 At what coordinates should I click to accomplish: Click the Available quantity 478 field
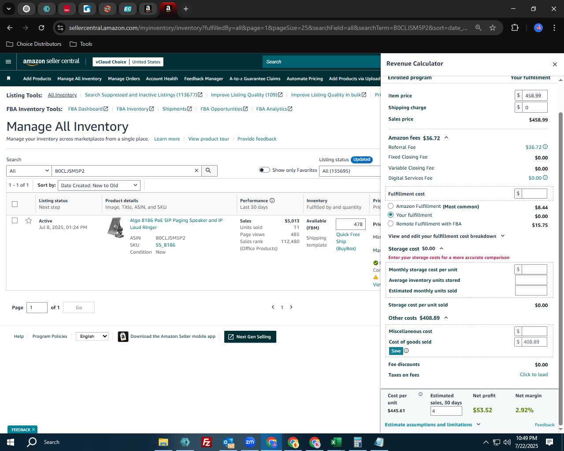(x=351, y=224)
